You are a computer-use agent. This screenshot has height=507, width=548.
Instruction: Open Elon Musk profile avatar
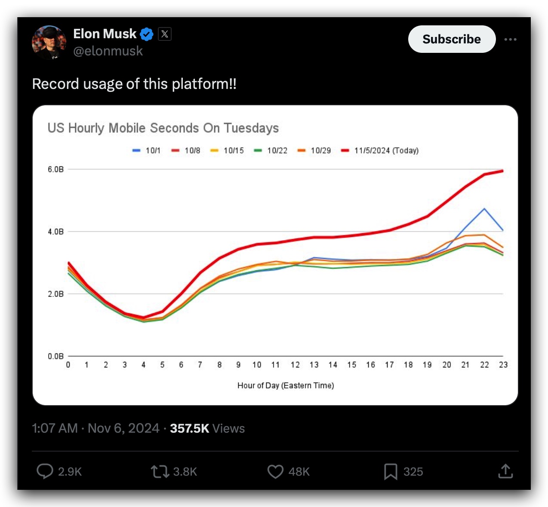pos(49,42)
